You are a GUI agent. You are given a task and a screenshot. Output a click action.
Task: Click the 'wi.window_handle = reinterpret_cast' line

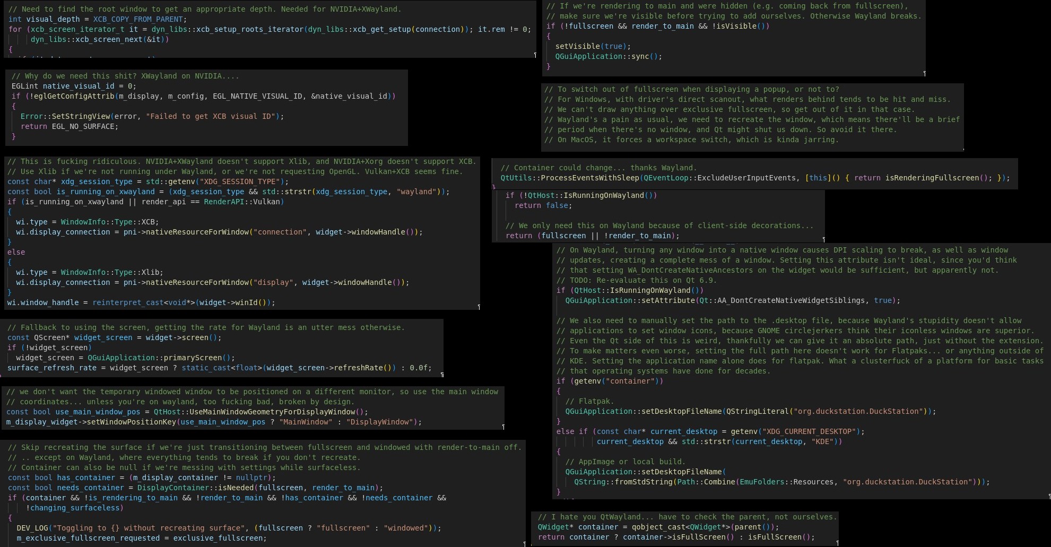pos(141,302)
